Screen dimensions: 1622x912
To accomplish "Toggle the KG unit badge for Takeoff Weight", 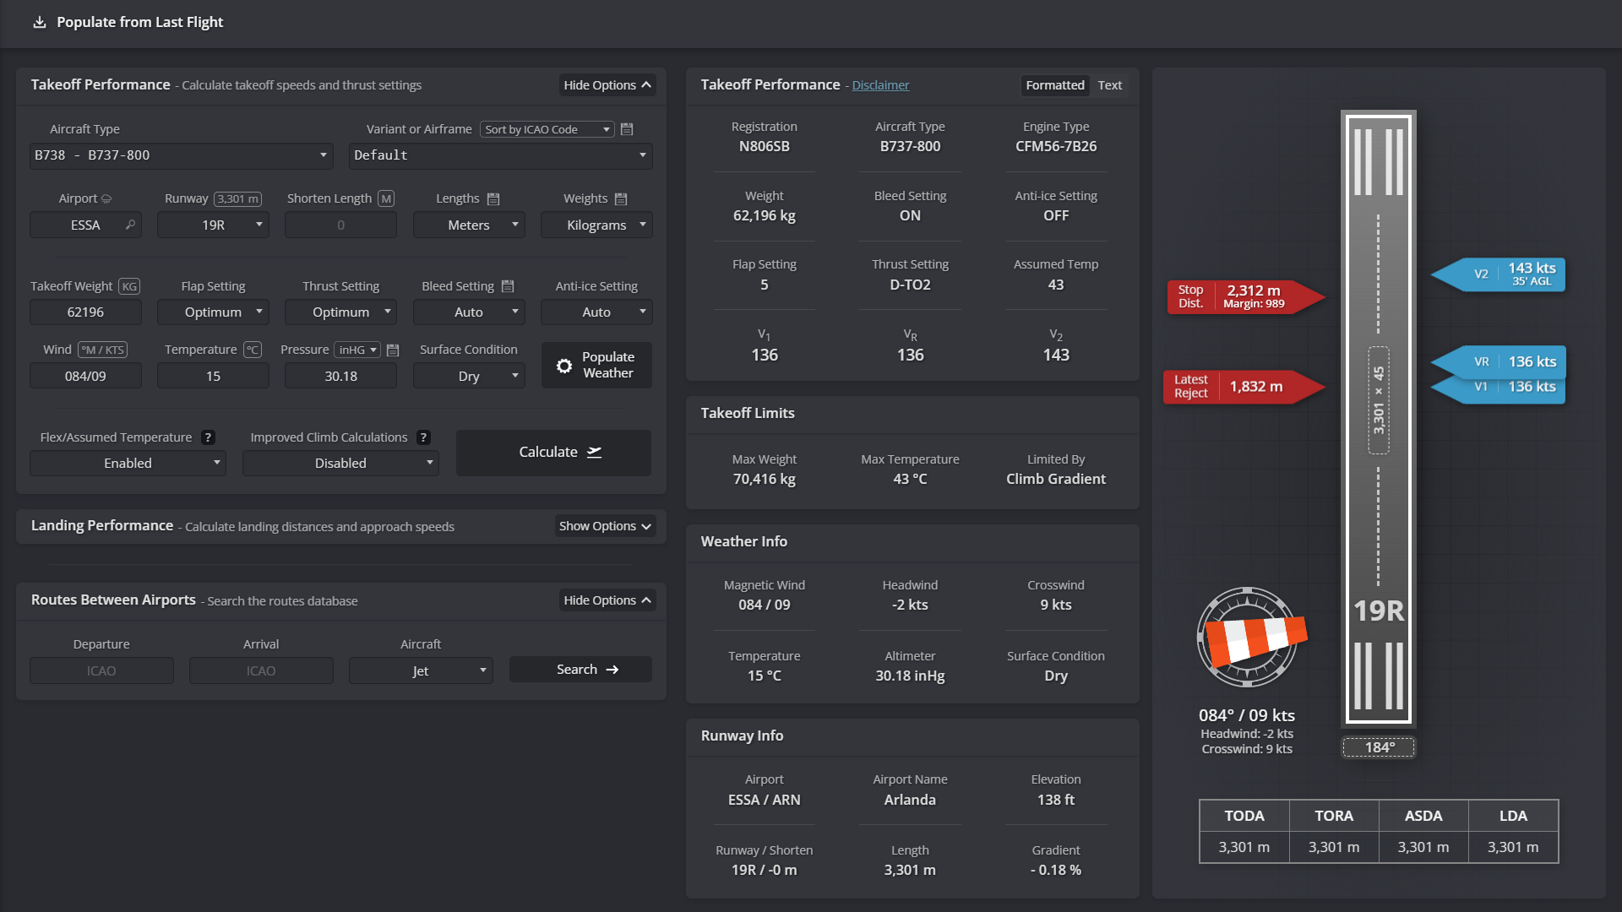I will pyautogui.click(x=129, y=286).
